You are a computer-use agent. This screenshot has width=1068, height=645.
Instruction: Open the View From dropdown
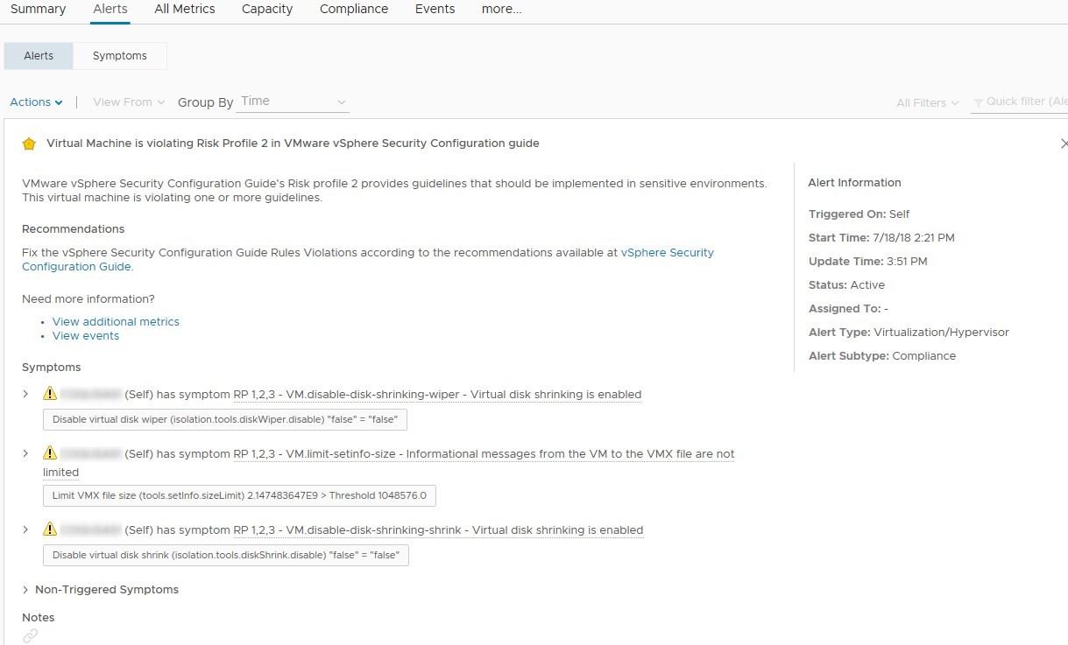(x=129, y=102)
